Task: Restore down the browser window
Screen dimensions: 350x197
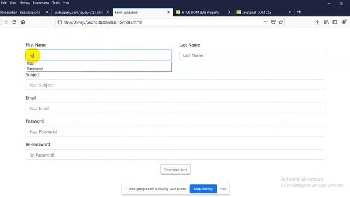Action: click(x=341, y=4)
